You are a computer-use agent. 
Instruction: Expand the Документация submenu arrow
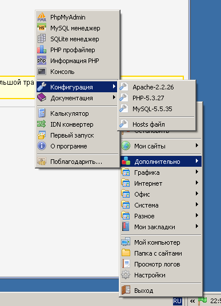[x=114, y=97]
